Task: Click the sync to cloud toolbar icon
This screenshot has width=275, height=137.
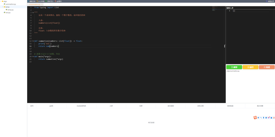Action: pyautogui.click(x=46, y=1)
